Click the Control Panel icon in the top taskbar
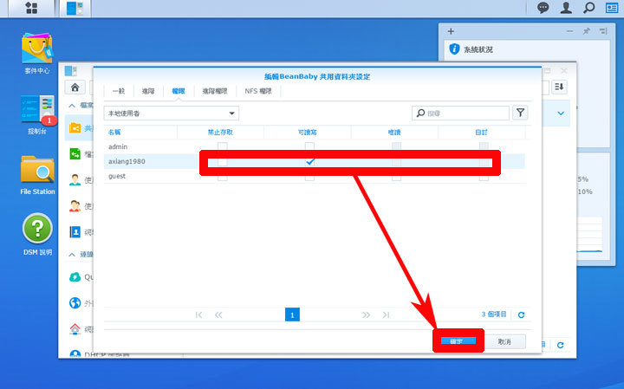 tap(75, 8)
